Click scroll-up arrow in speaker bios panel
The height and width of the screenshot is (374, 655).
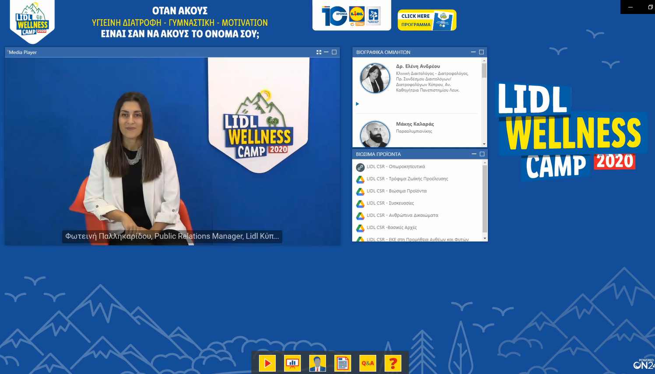484,60
